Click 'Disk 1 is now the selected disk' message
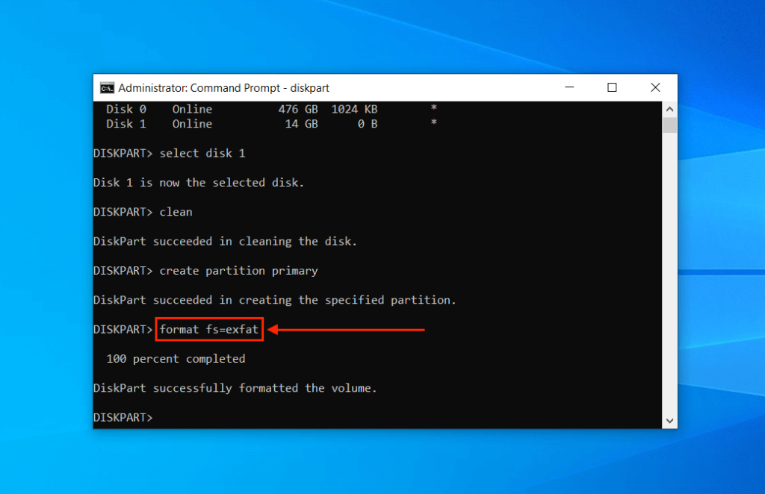The width and height of the screenshot is (765, 494). (199, 182)
